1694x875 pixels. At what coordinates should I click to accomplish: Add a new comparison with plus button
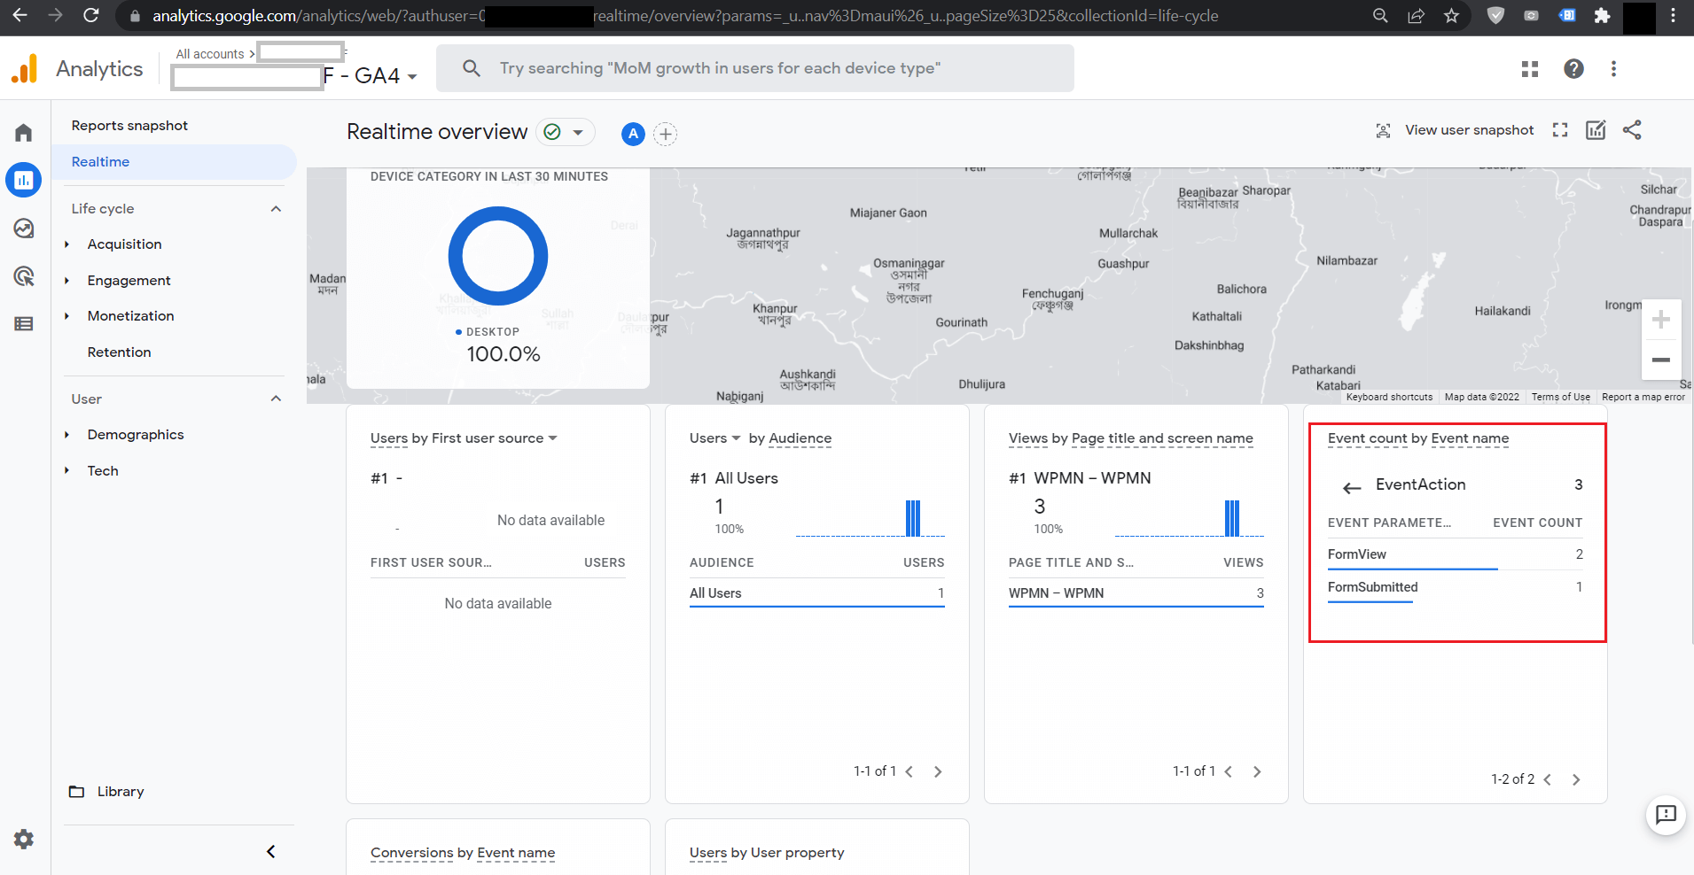(x=665, y=134)
